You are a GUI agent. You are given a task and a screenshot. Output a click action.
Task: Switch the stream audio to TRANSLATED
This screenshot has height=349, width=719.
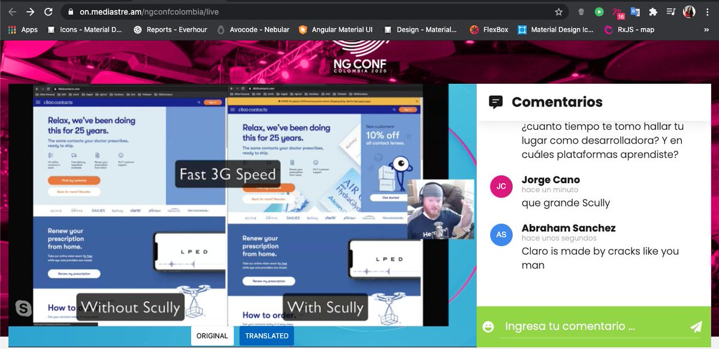[267, 336]
